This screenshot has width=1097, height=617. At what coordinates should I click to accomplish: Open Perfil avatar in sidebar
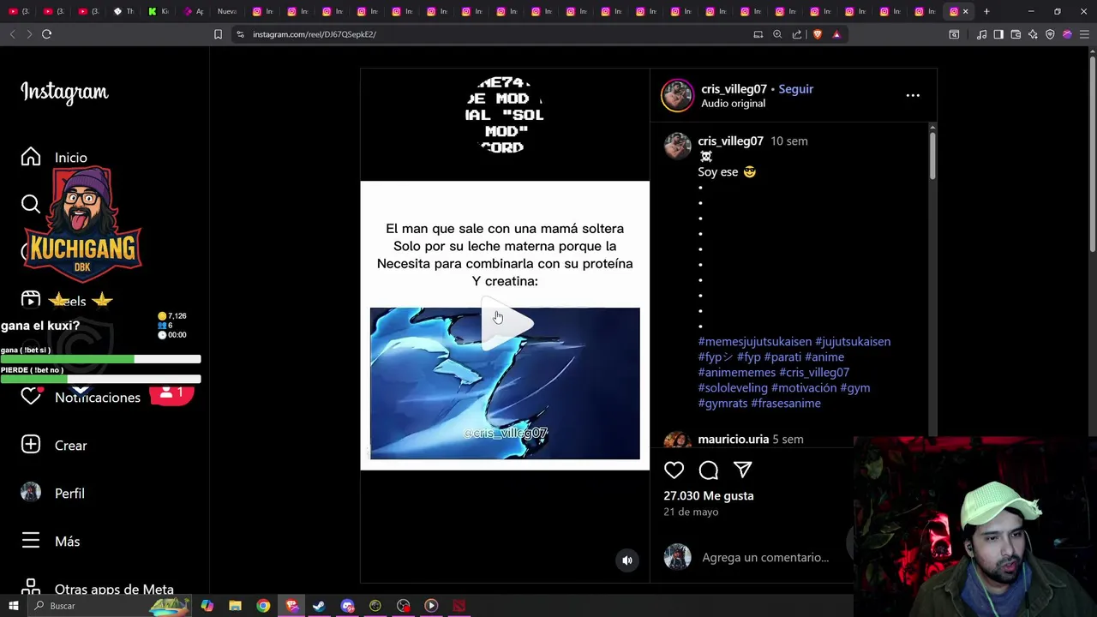(31, 493)
